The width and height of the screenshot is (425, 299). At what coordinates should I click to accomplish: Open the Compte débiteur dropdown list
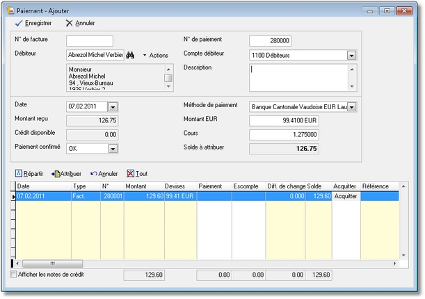click(x=351, y=55)
